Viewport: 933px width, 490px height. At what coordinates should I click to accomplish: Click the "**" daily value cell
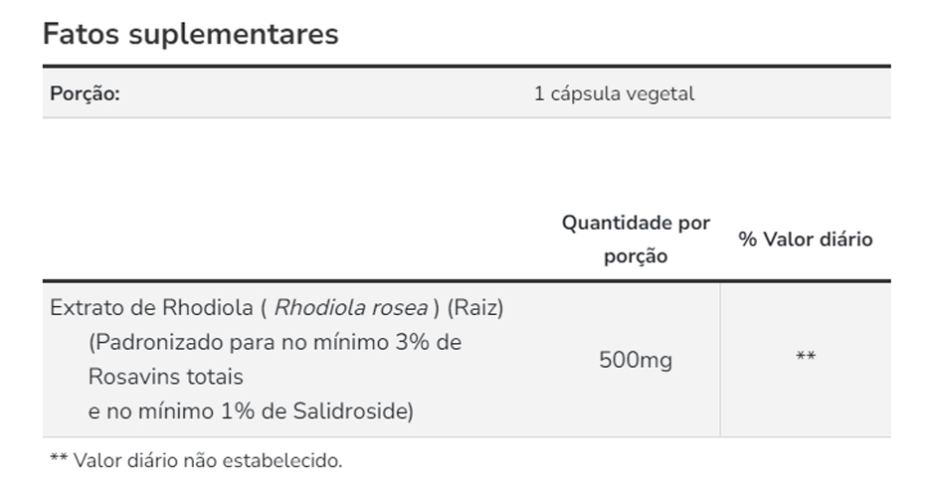tap(806, 358)
